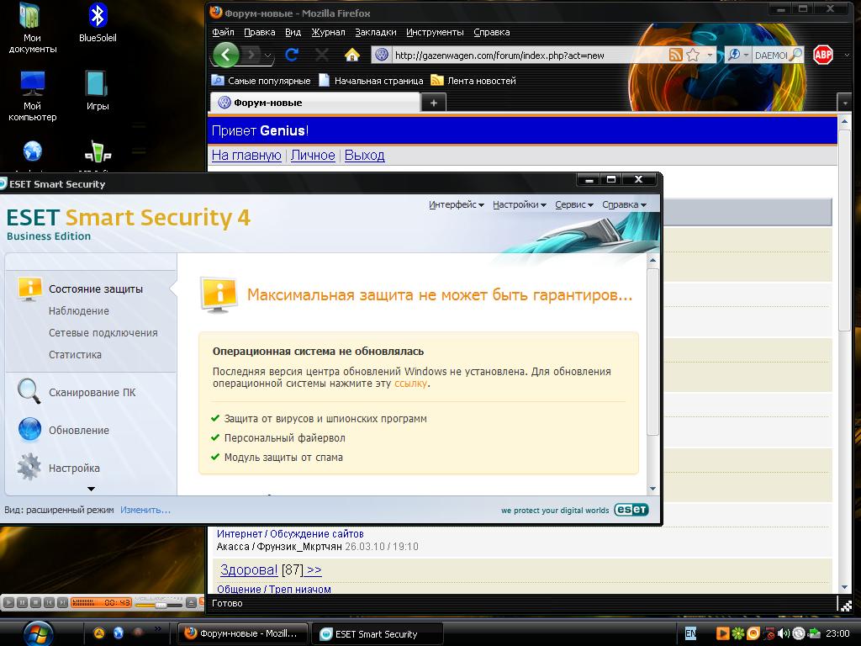Skip to next track in media player
The width and height of the screenshot is (861, 646).
62,602
